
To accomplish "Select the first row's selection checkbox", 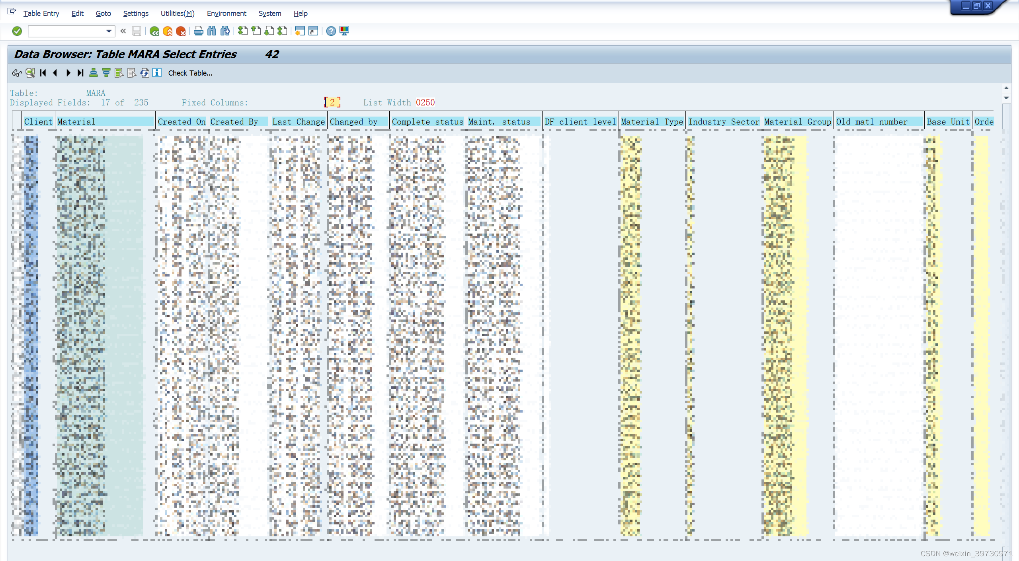I will [17, 140].
